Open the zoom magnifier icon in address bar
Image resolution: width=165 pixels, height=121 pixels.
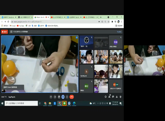click(105, 22)
